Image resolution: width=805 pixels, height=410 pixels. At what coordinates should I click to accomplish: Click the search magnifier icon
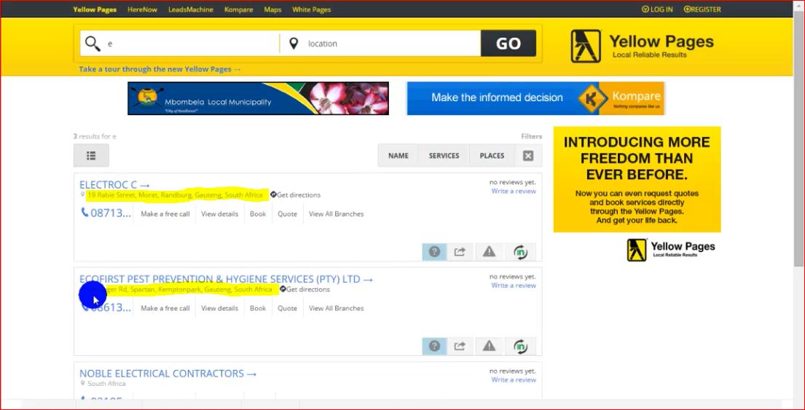tap(93, 44)
